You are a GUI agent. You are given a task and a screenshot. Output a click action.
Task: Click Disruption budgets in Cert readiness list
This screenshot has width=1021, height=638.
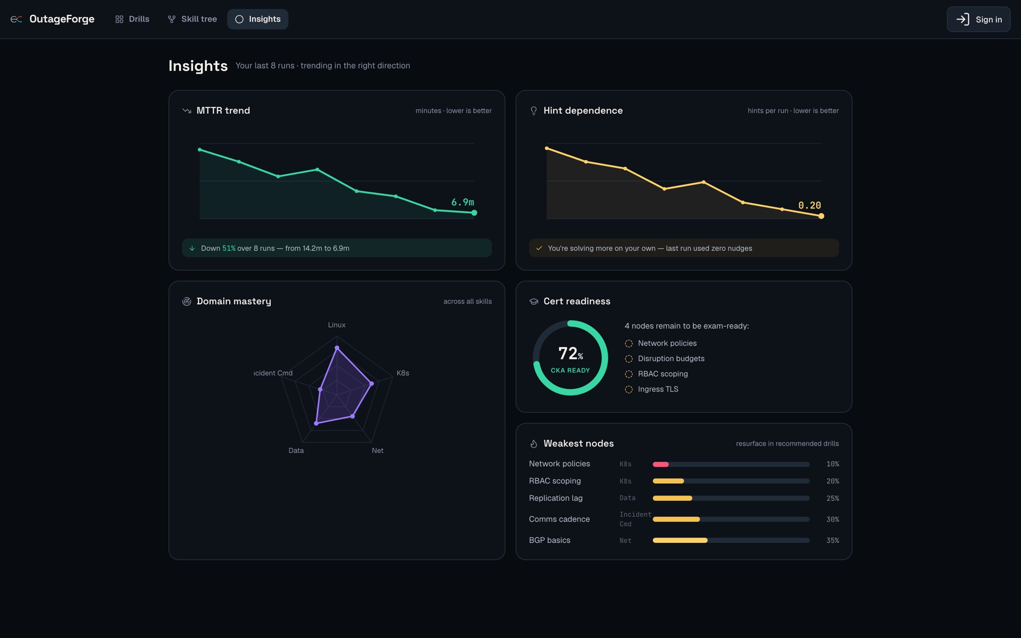pos(671,359)
